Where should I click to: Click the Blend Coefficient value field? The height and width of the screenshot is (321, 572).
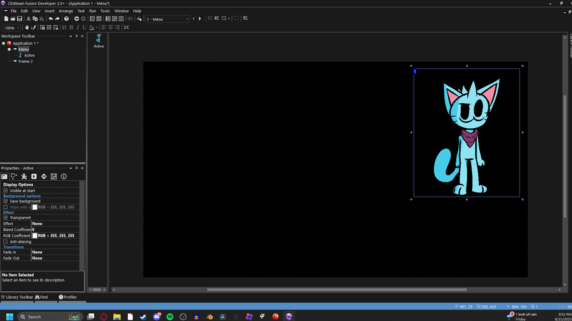coord(55,230)
